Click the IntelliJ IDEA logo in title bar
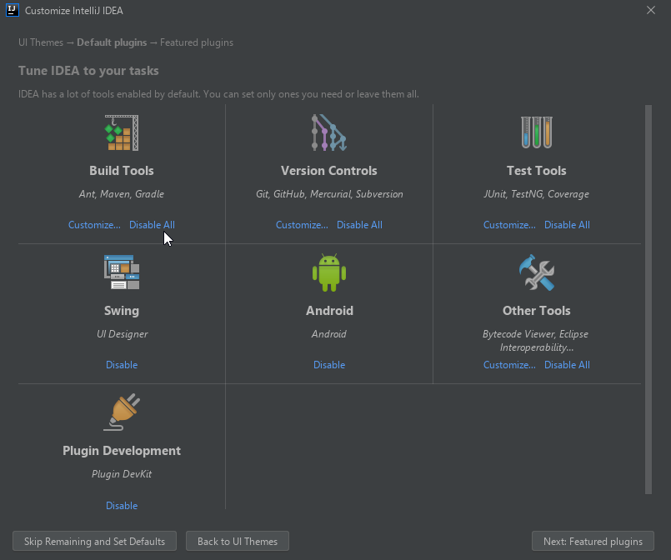671x560 pixels. 13,10
